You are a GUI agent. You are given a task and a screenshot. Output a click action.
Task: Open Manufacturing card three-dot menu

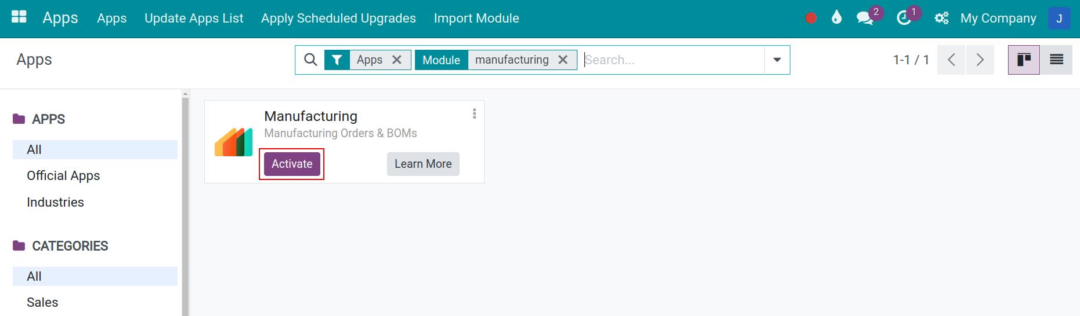[x=474, y=114]
